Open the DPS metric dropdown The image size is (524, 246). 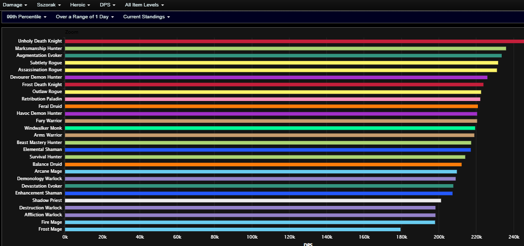click(108, 5)
